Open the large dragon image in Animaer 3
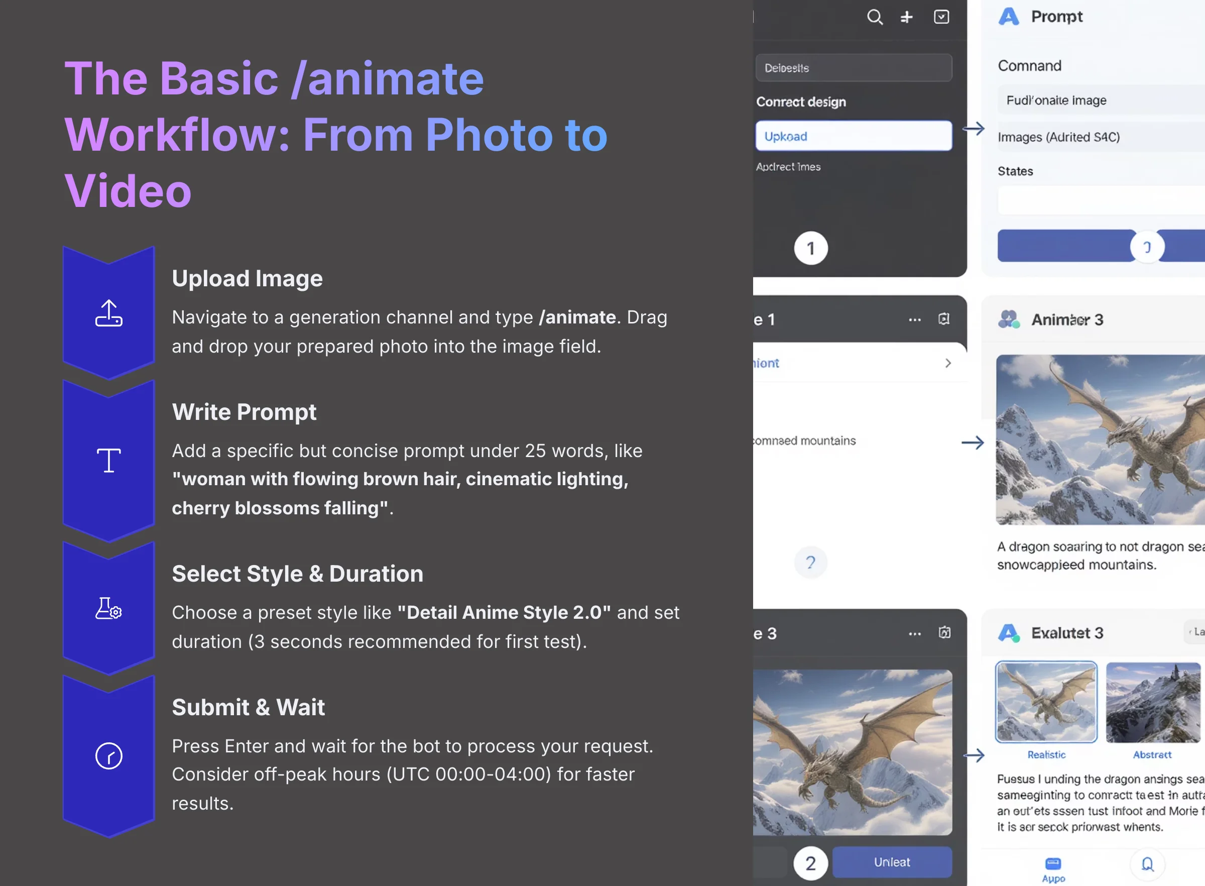This screenshot has height=886, width=1205. (x=1101, y=440)
